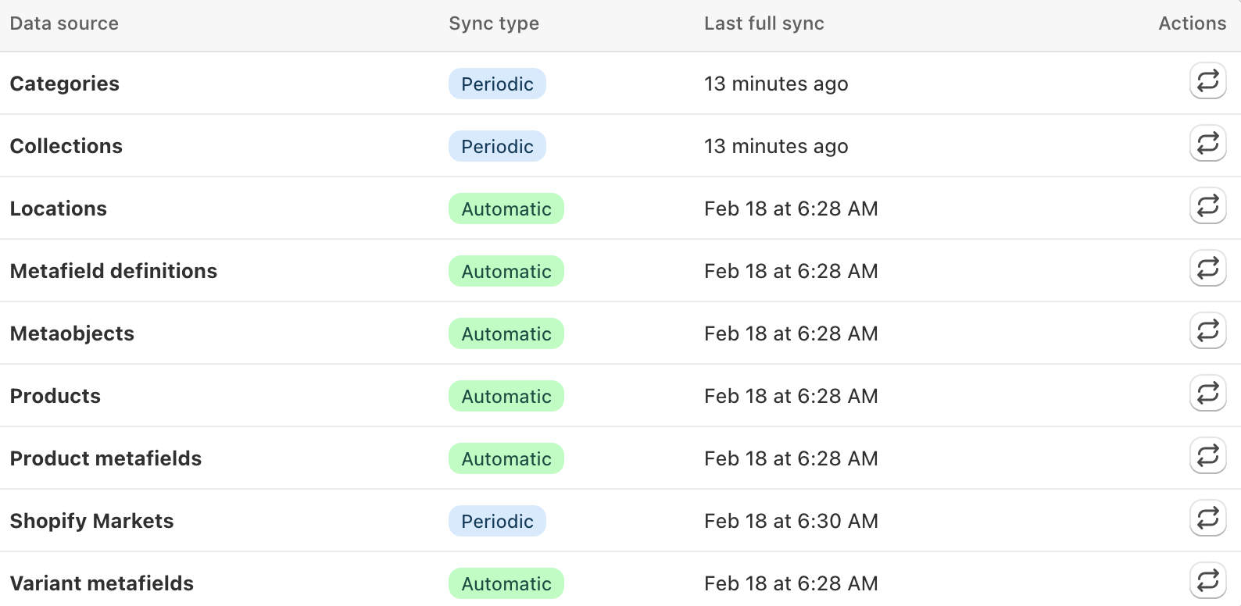The image size is (1241, 606).
Task: Click the Periodic badge for Categories
Action: (x=497, y=84)
